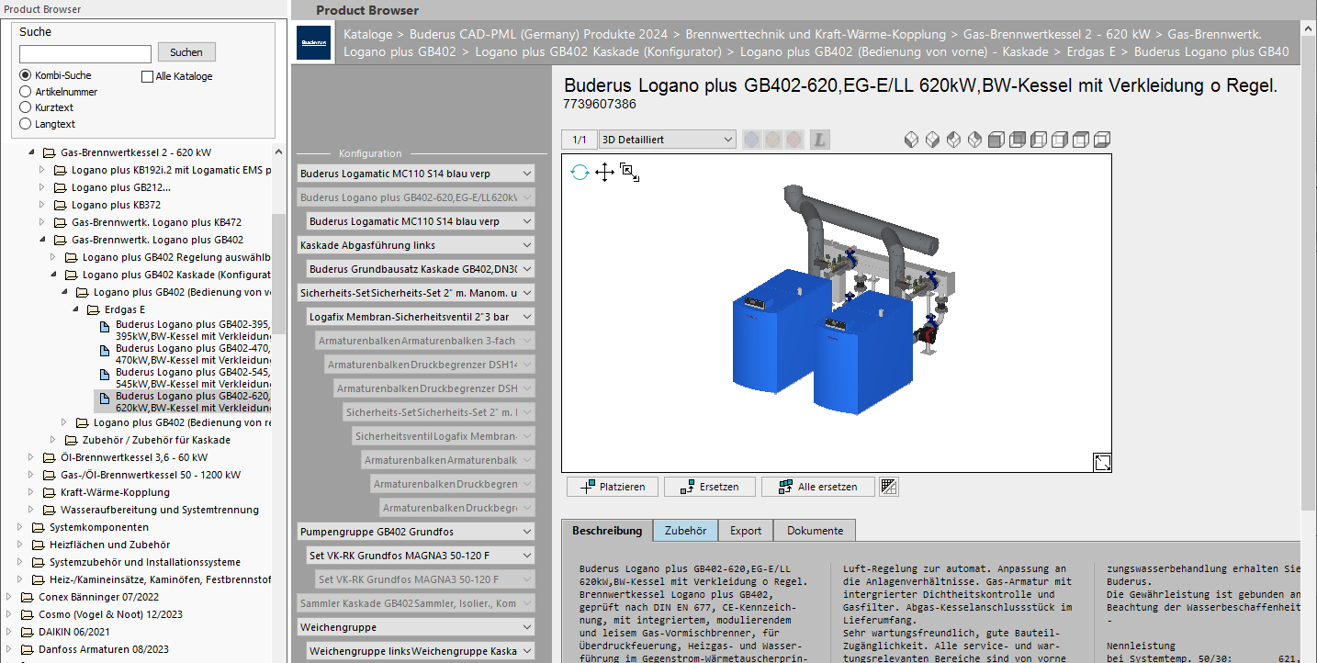Click folder icon beside Erdgas E
The height and width of the screenshot is (663, 1317).
pyautogui.click(x=94, y=309)
